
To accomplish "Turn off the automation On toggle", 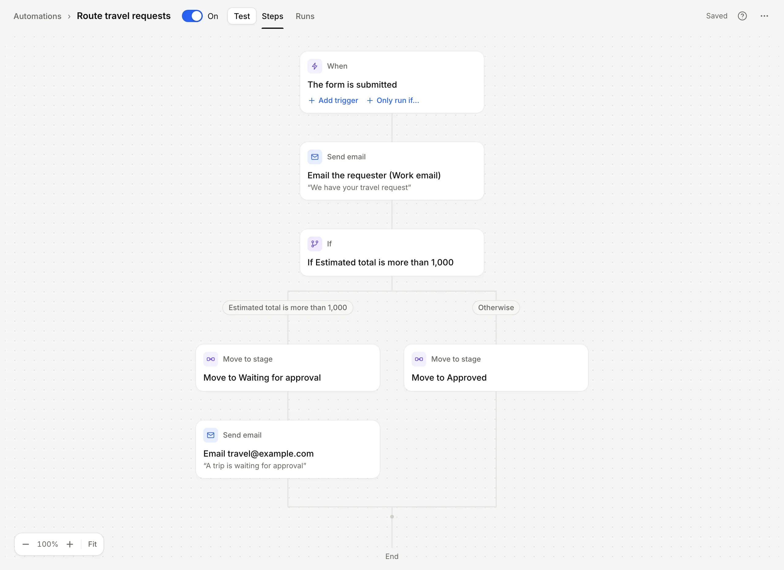I will (192, 16).
